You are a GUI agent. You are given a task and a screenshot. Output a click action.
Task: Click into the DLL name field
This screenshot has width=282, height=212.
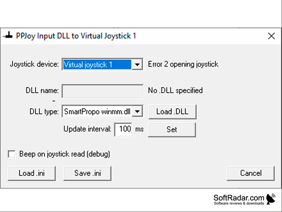click(103, 91)
